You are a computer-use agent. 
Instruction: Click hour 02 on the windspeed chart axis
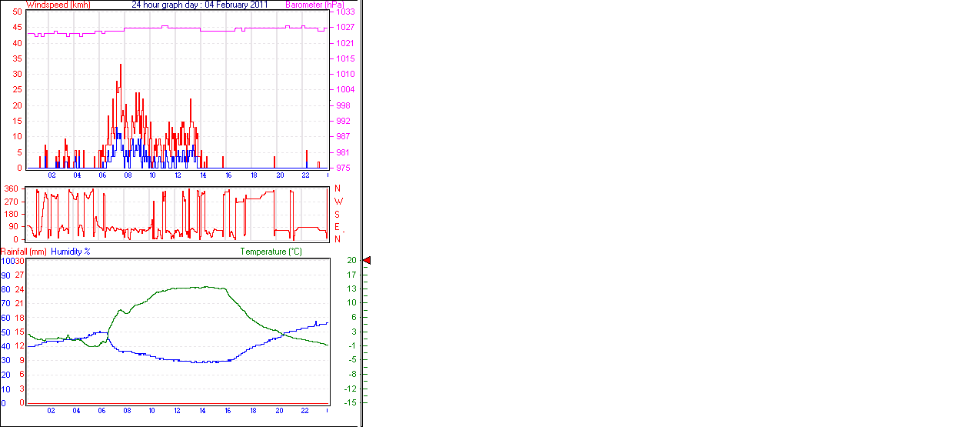click(52, 175)
